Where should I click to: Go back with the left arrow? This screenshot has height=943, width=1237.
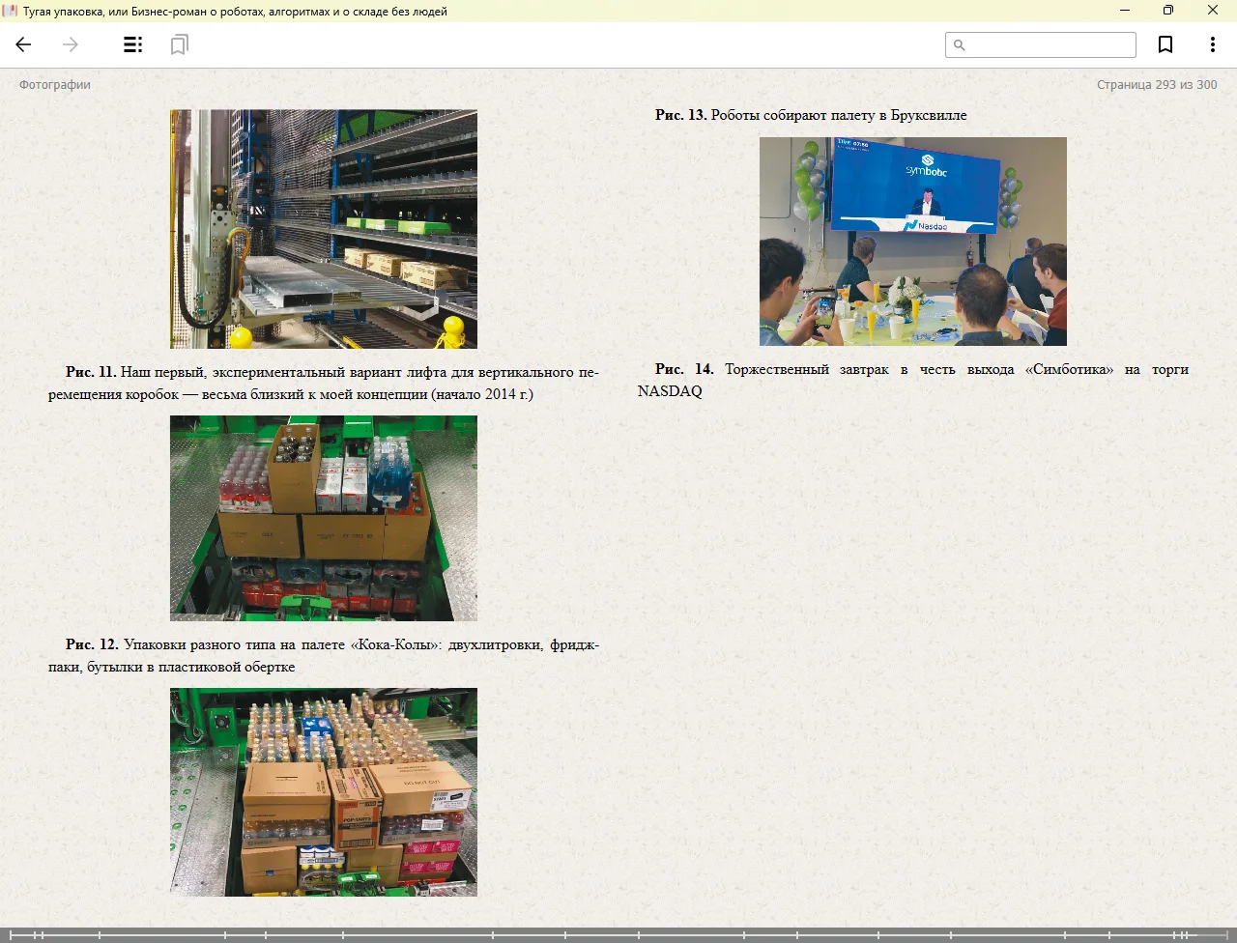pyautogui.click(x=24, y=44)
